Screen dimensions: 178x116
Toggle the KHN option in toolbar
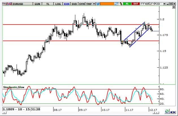[66, 4]
